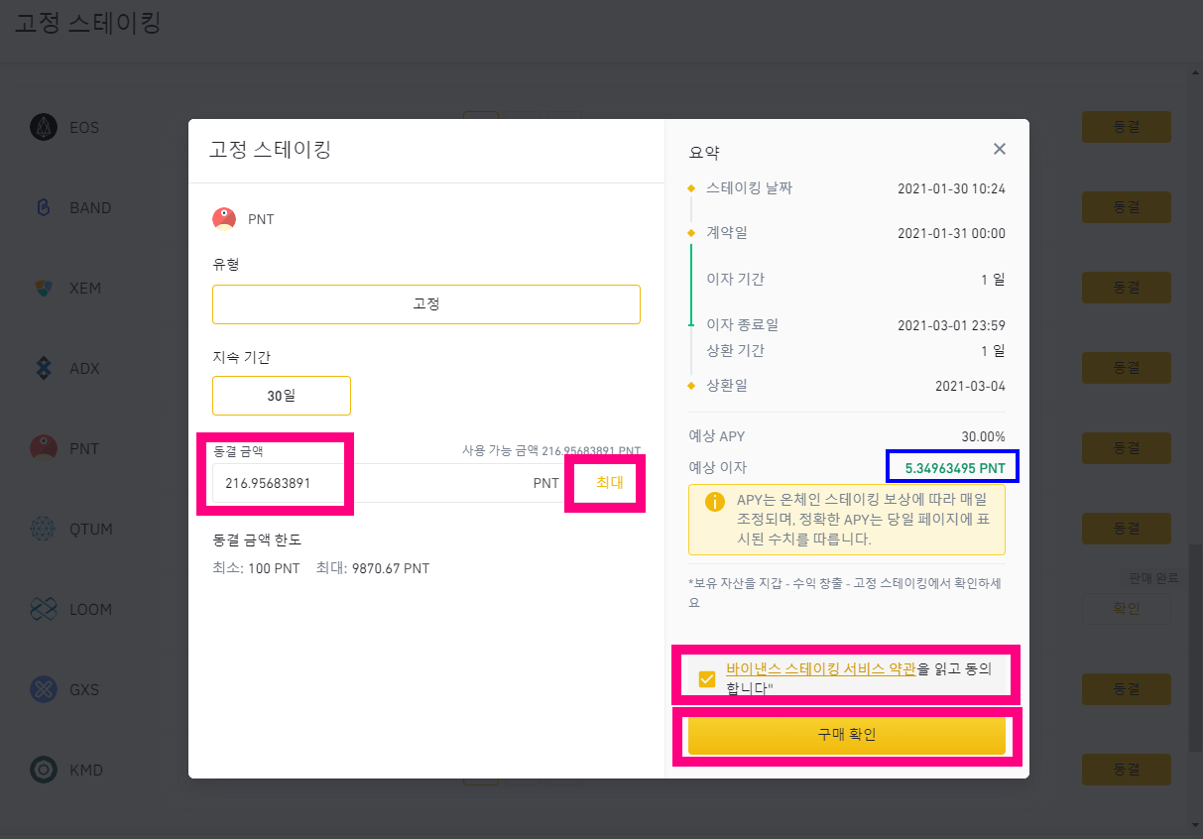This screenshot has height=839, width=1203.
Task: Click the BAND coin name text
Action: (x=90, y=208)
